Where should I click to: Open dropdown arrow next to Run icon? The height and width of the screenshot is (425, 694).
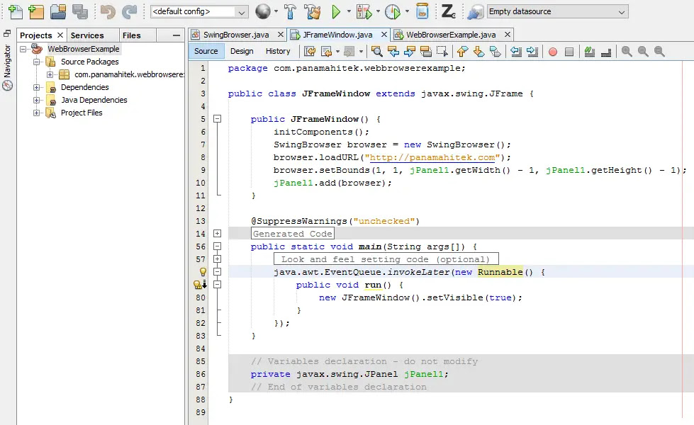point(349,11)
